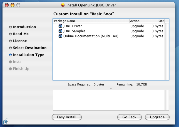Screen dimensions: 179x127
Task: Deselect Online Documentation (Multi Tier) checkbox
Action: pos(60,36)
